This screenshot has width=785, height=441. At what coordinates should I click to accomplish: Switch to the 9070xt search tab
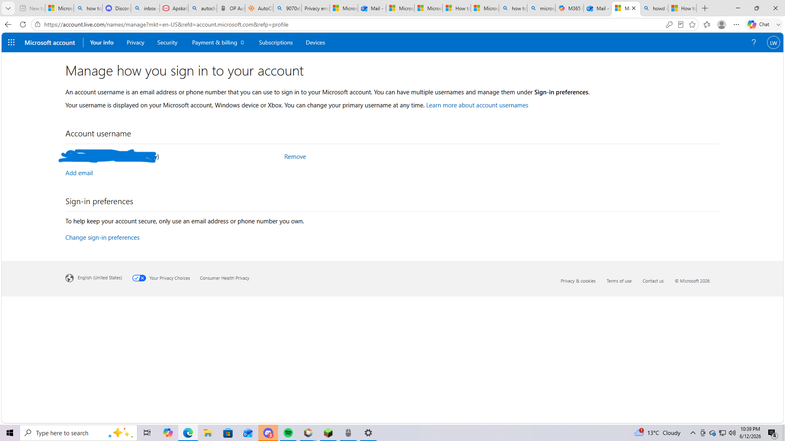coord(287,8)
